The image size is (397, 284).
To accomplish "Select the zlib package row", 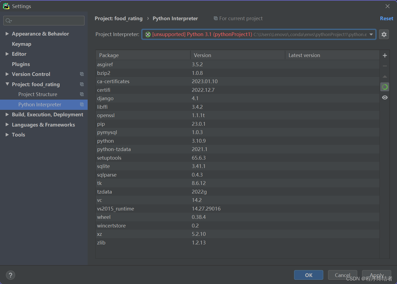I will point(237,243).
